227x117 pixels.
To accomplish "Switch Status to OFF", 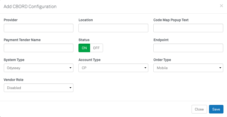I will [96, 48].
